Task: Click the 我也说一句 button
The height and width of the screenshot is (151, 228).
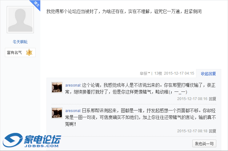Action: click(204, 144)
